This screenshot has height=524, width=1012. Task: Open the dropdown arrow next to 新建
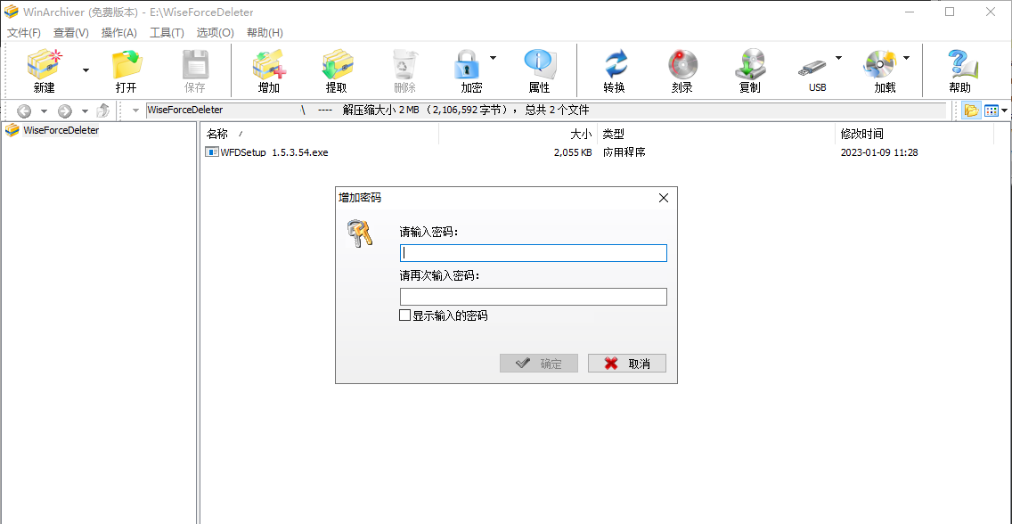(x=86, y=70)
